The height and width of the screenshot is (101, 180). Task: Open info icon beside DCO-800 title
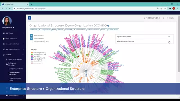tap(108, 26)
